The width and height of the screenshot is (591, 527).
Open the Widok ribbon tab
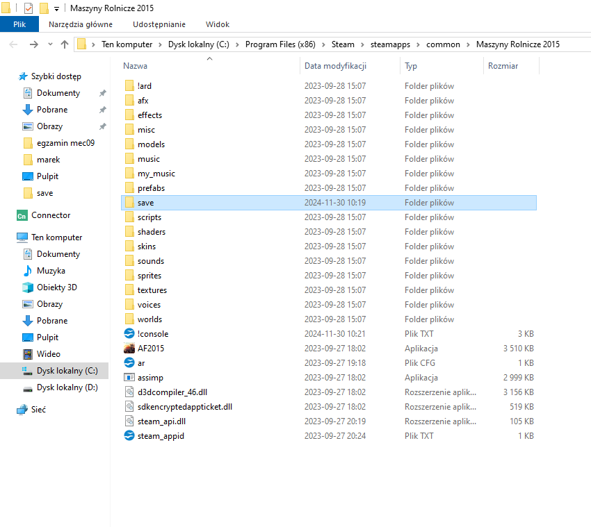click(218, 24)
